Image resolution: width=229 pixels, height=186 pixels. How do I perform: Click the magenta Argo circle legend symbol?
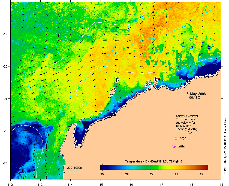click(176, 138)
